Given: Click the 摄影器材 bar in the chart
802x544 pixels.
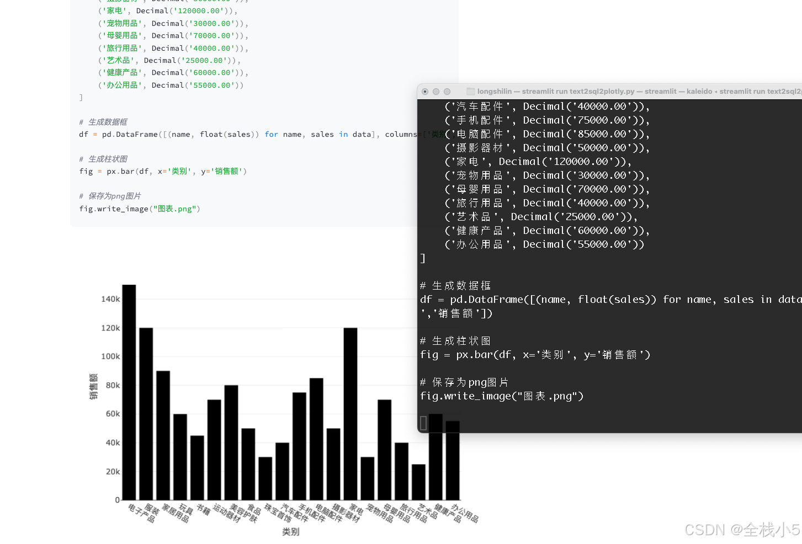Looking at the screenshot, I should coord(333,464).
